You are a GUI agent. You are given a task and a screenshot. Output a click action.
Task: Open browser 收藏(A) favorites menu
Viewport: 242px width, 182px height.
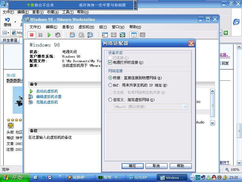click(x=53, y=12)
